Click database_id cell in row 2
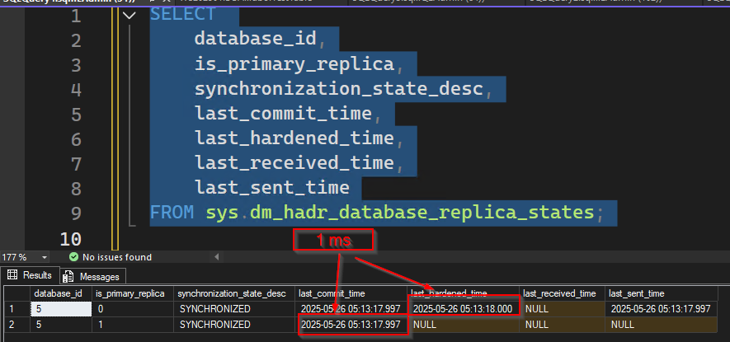 [61, 325]
